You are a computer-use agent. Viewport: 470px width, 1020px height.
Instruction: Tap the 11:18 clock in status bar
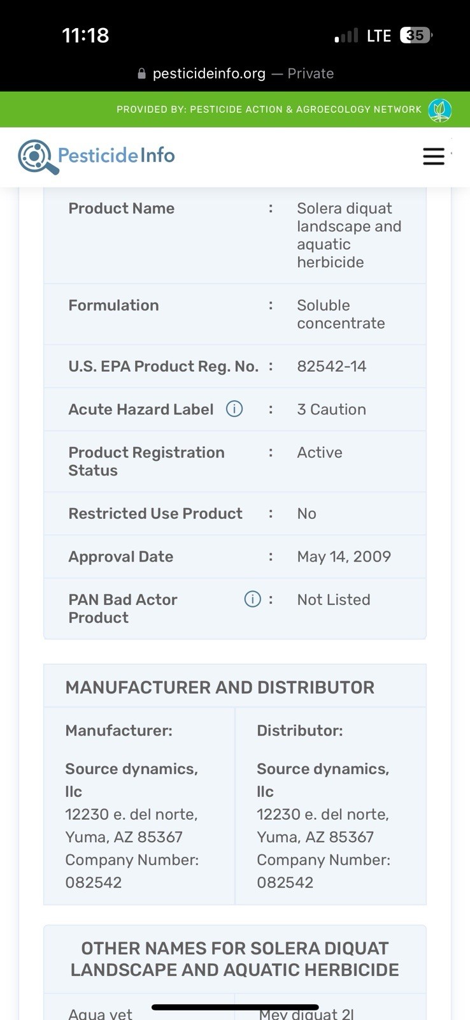click(85, 35)
